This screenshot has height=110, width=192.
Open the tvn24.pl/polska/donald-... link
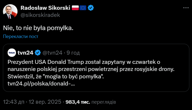[x=41, y=84]
